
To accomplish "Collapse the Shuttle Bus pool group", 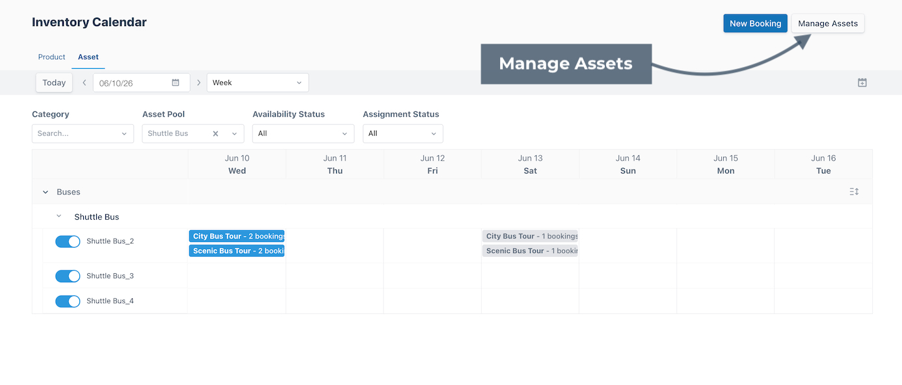I will click(x=59, y=216).
